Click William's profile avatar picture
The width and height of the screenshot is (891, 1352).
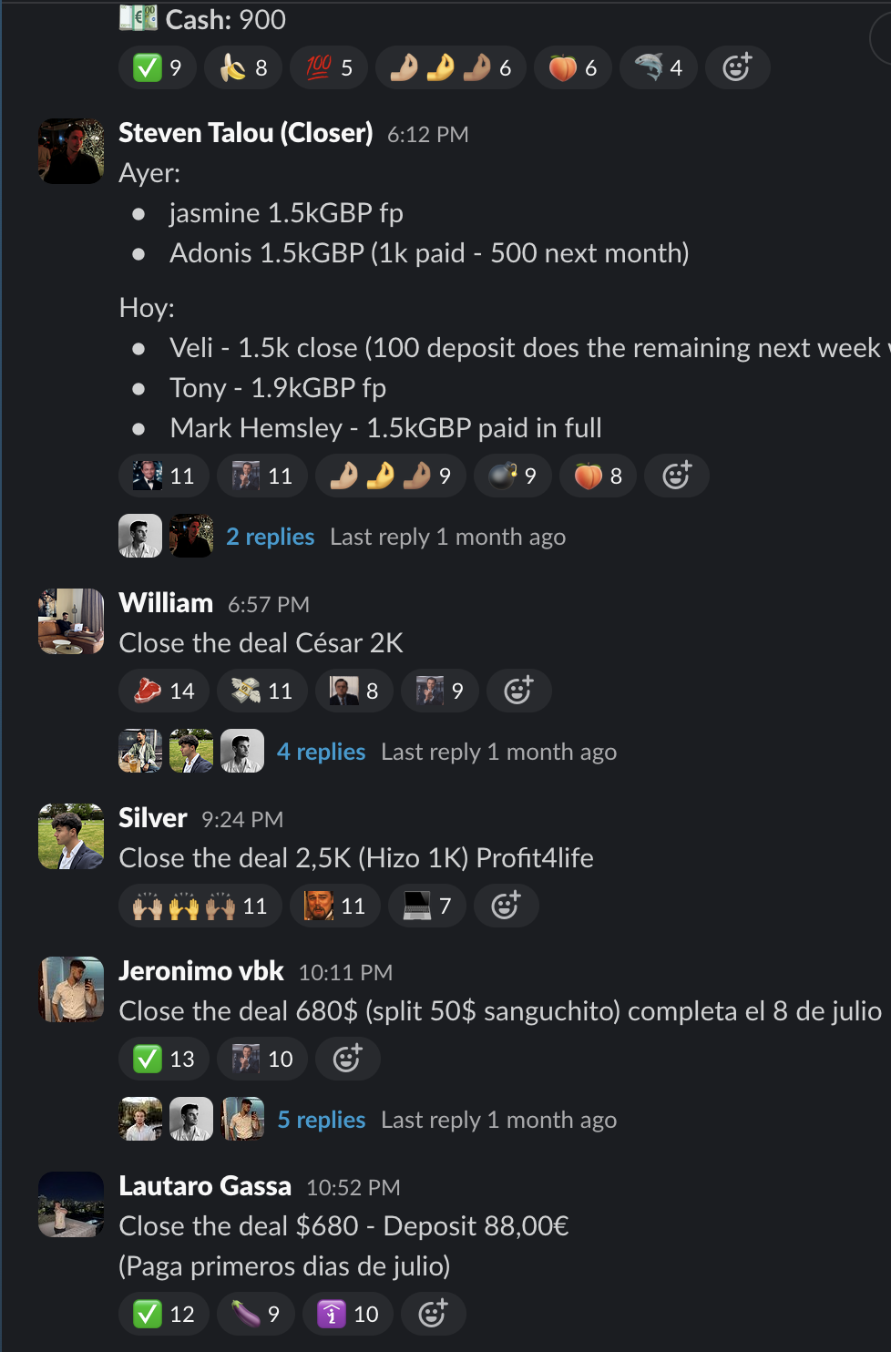(71, 621)
